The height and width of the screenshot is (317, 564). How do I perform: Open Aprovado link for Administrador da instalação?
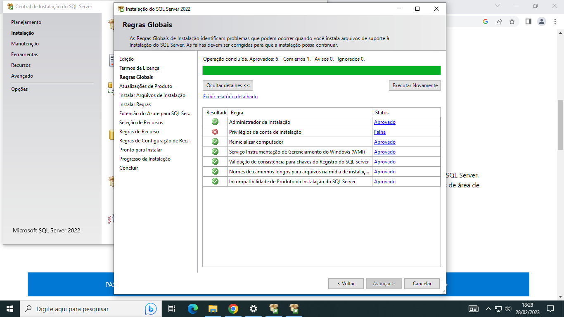[385, 122]
